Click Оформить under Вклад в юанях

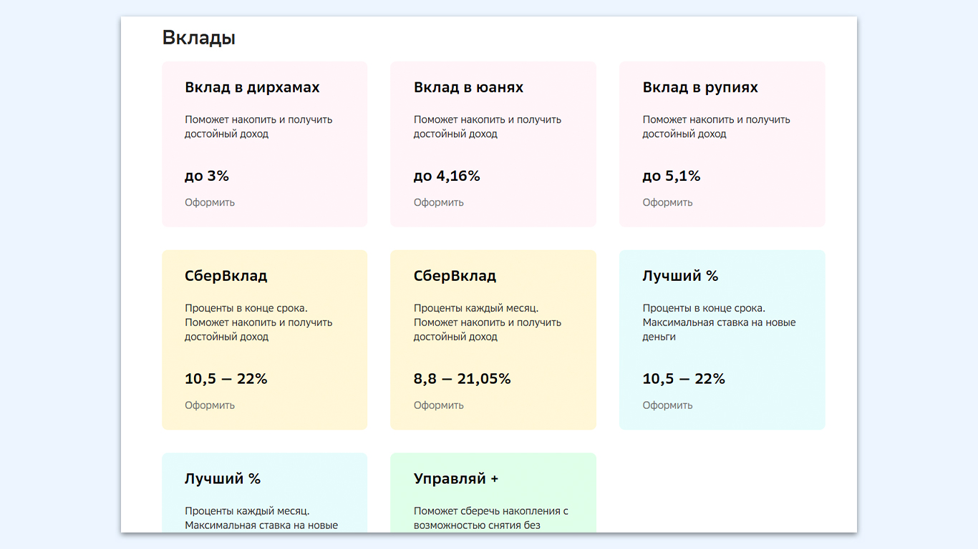click(439, 202)
